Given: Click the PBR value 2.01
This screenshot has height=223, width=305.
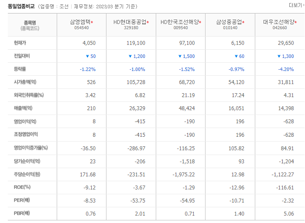Looking at the screenshot, I should (140, 214).
